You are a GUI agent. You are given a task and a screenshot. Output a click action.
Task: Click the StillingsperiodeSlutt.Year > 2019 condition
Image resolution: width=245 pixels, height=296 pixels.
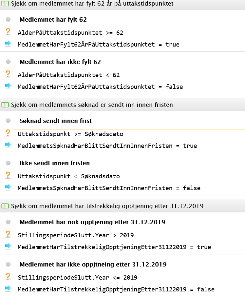coord(76,235)
